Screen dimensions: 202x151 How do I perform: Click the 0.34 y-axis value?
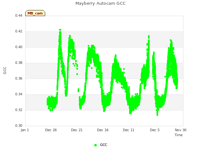point(19,94)
